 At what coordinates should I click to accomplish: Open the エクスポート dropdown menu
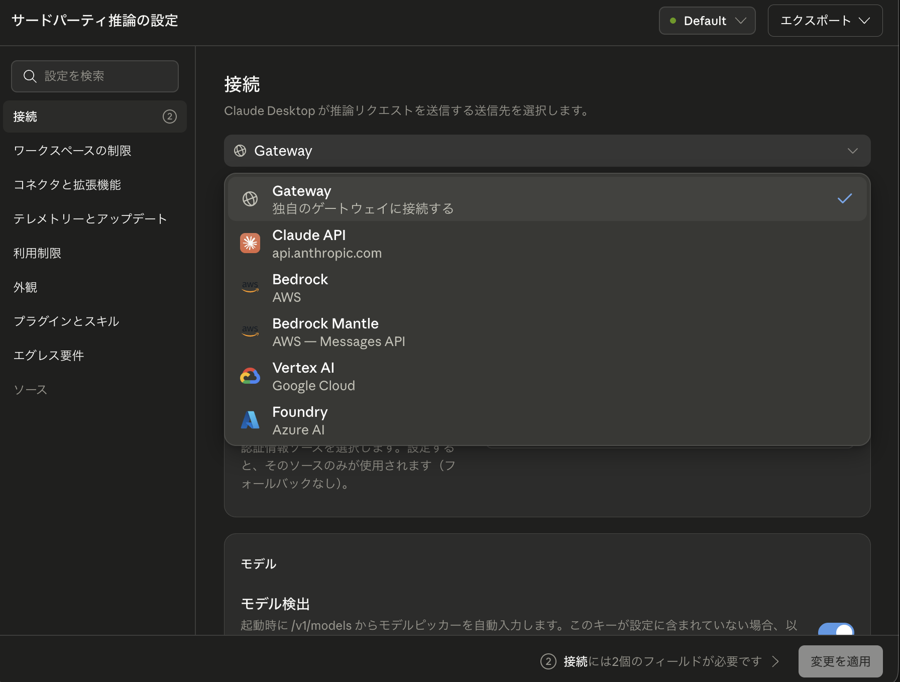825,21
